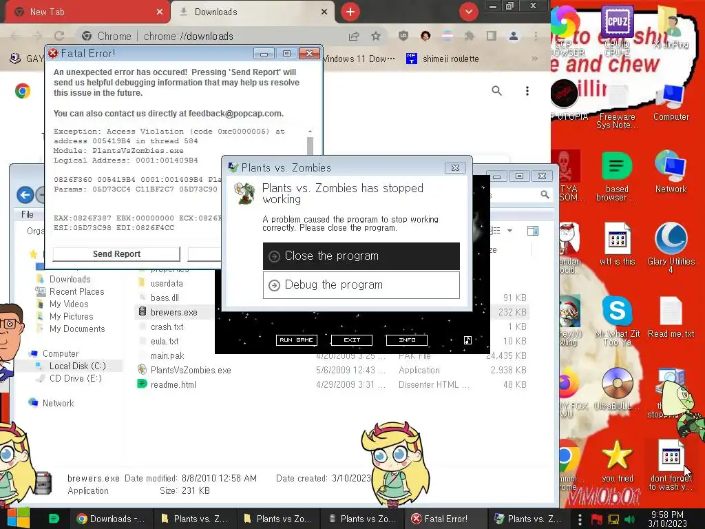The image size is (705, 529).
Task: Select the brewers.exe file
Action: coord(174,312)
